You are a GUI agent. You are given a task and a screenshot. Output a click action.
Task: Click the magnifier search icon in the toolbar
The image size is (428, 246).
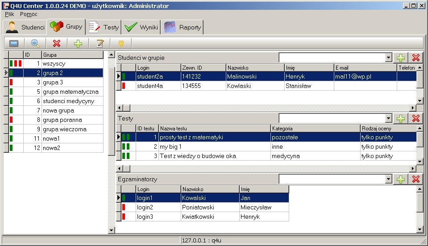pyautogui.click(x=35, y=43)
